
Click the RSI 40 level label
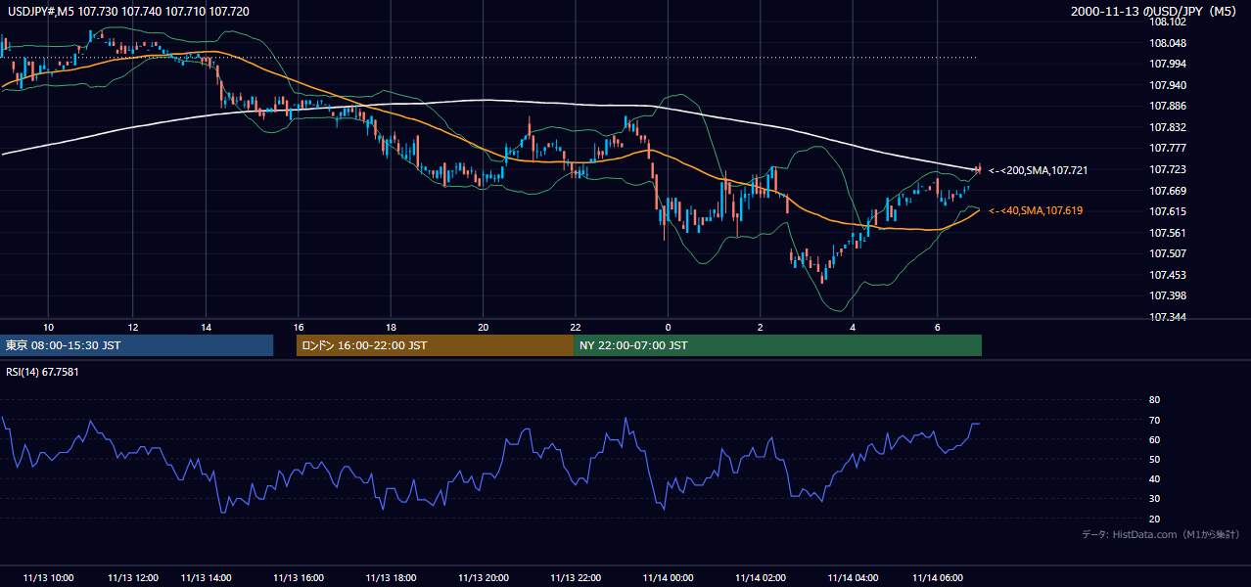pos(1154,478)
